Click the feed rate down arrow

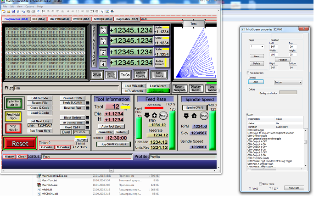pyautogui.click(x=147, y=115)
